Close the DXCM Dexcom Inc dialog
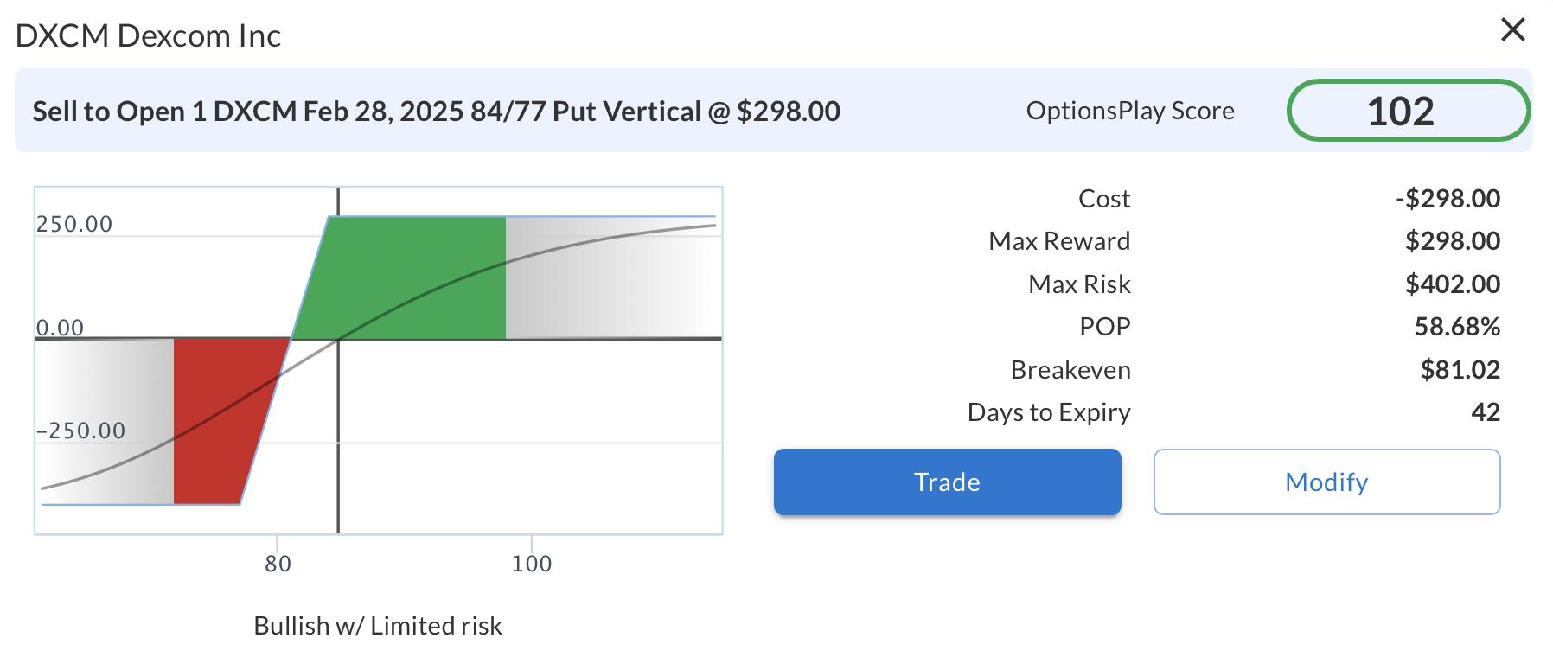 click(1512, 30)
